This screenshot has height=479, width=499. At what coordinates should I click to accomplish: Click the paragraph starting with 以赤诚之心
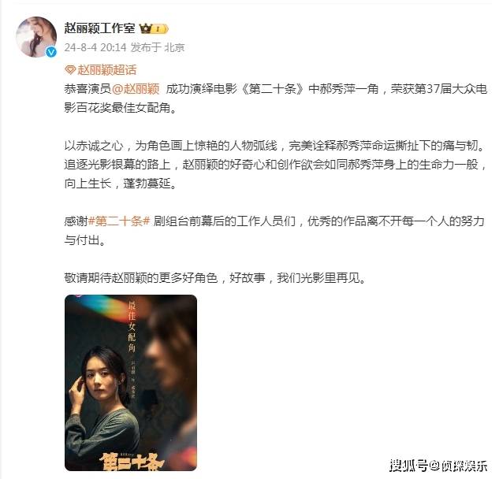click(276, 165)
